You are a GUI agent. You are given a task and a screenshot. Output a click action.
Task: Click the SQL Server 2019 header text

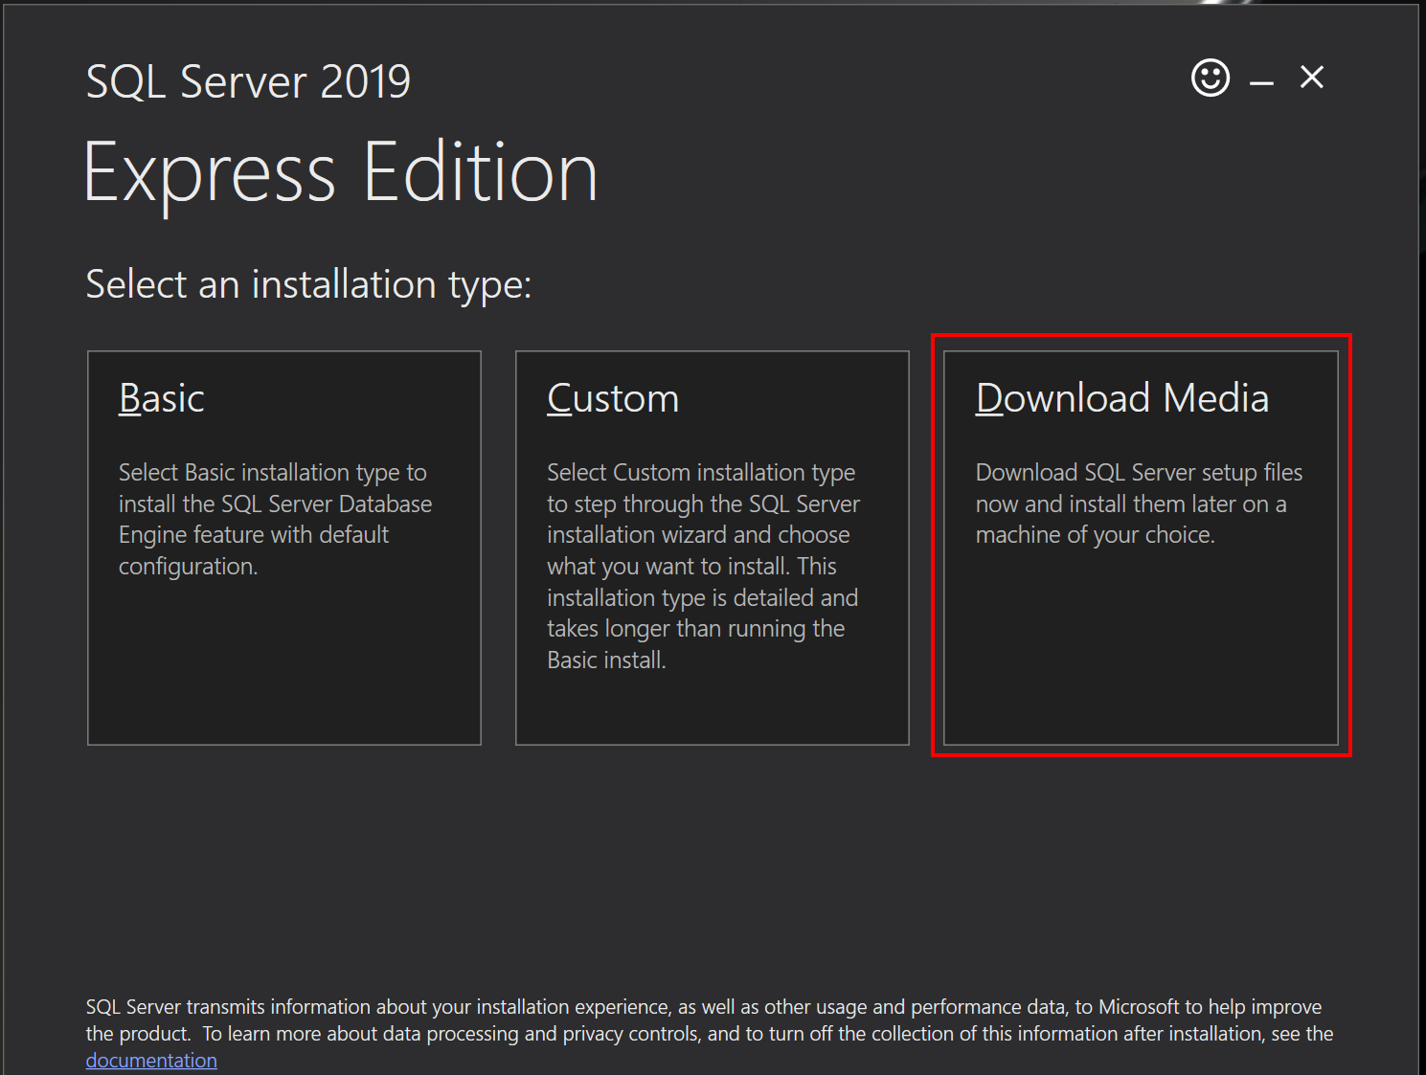coord(248,81)
